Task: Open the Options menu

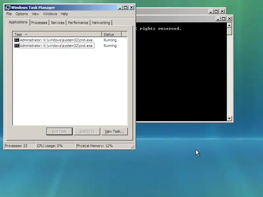Action: click(22, 14)
